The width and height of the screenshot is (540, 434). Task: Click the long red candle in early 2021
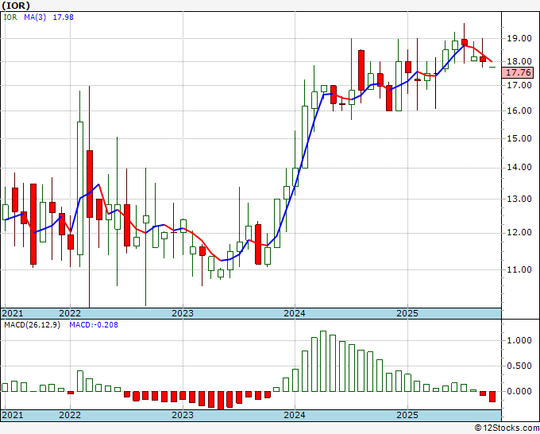33,224
